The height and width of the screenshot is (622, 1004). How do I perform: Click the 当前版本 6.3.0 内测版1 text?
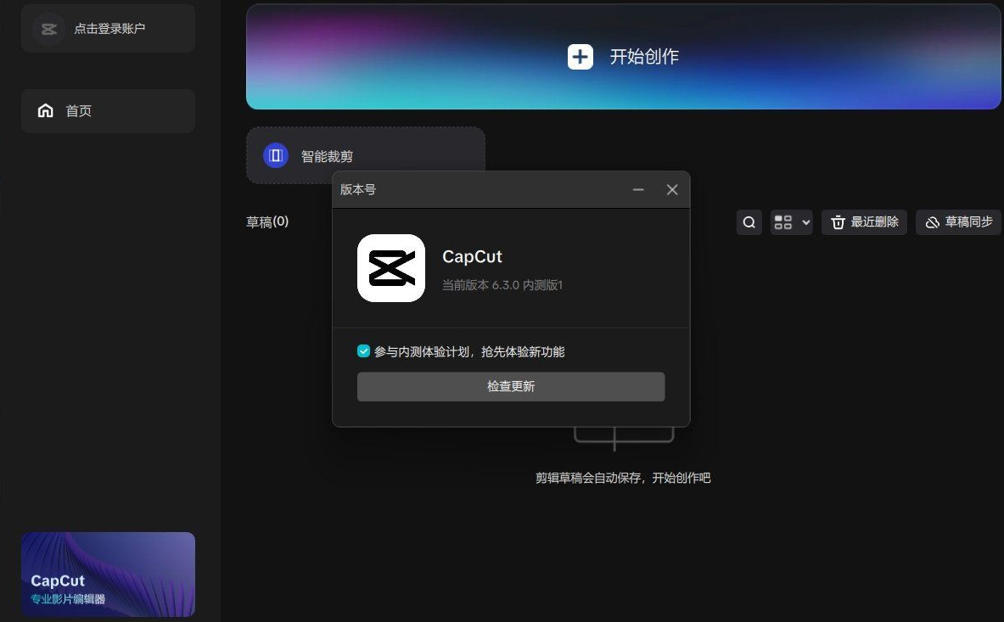click(502, 285)
